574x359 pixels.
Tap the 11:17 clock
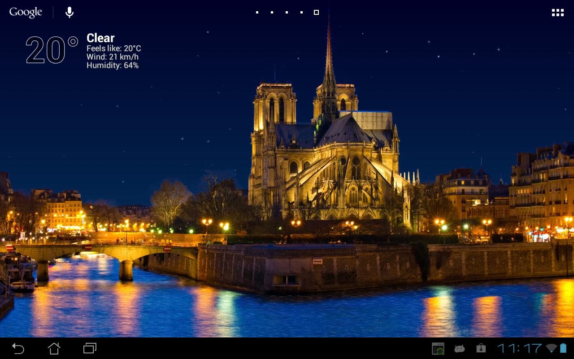click(519, 348)
